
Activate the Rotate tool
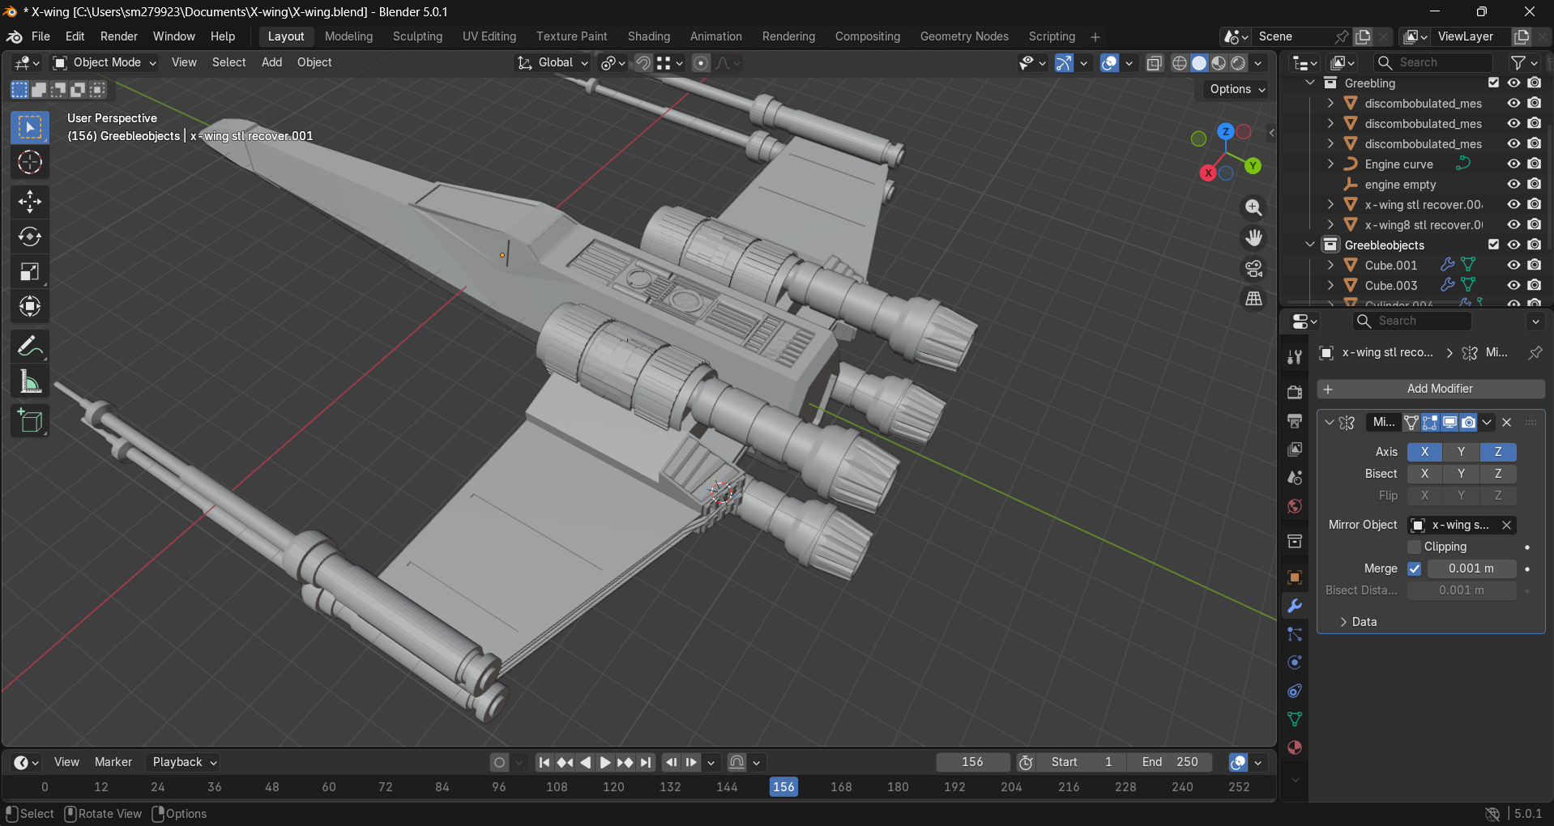30,236
